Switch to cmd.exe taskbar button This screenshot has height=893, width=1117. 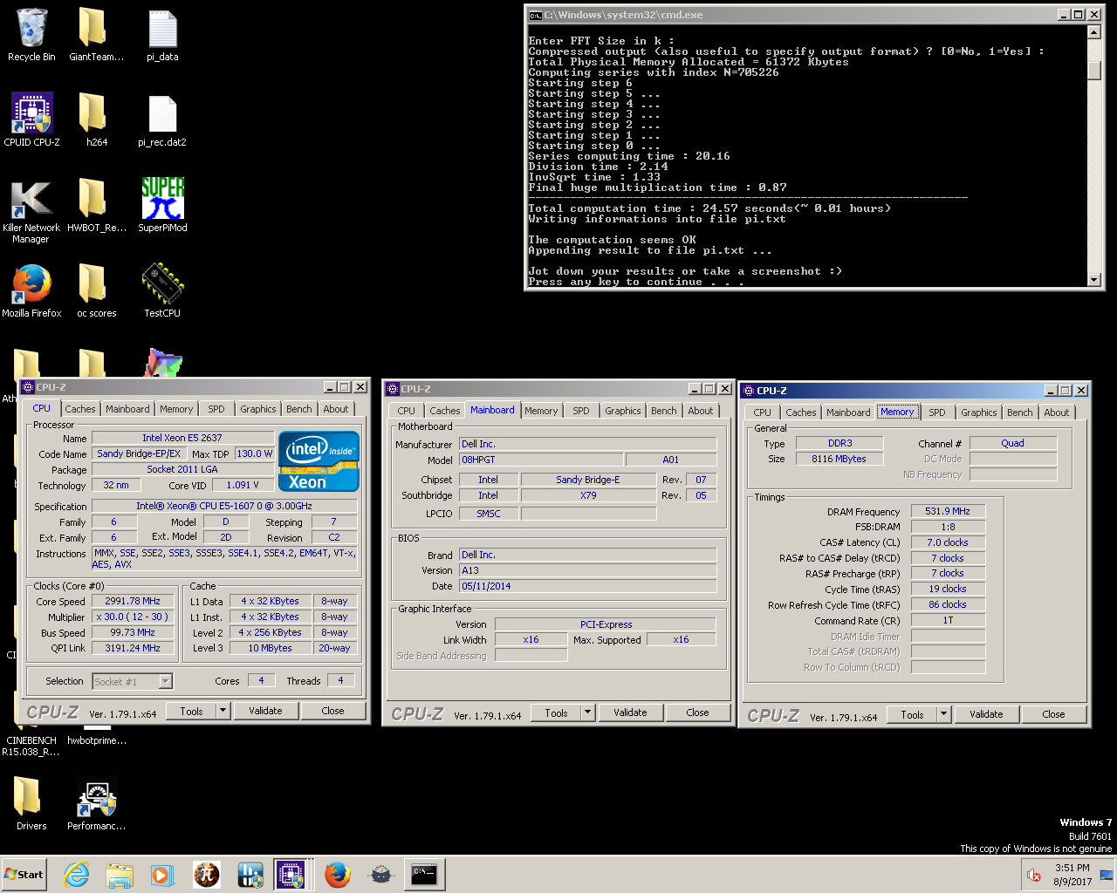pyautogui.click(x=424, y=875)
